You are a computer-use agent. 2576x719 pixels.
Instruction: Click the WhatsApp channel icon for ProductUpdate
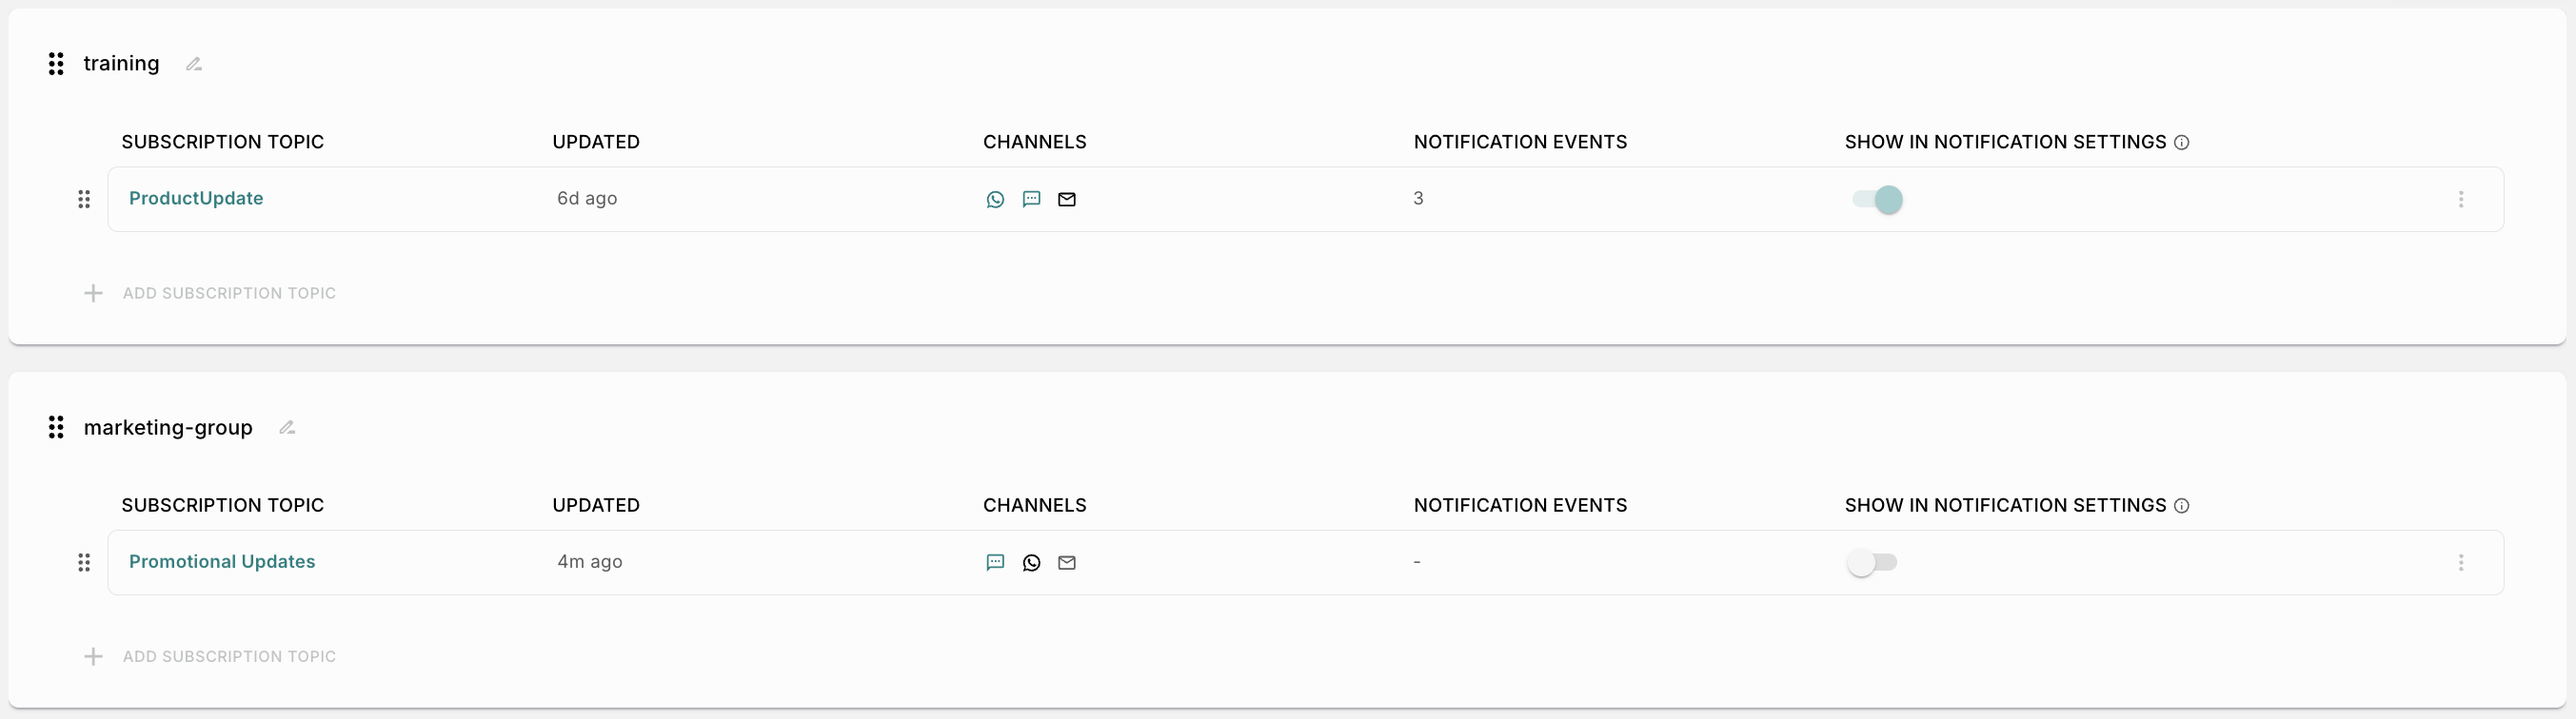tap(995, 200)
